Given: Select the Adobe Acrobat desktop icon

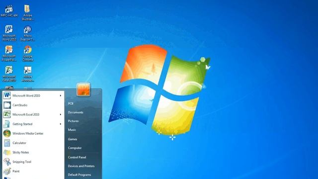Looking at the screenshot, I should pyautogui.click(x=28, y=74).
